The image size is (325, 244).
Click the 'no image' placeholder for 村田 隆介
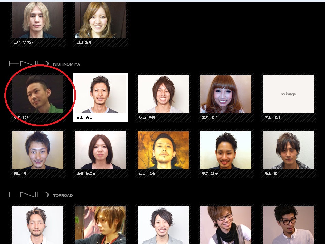[x=289, y=94]
